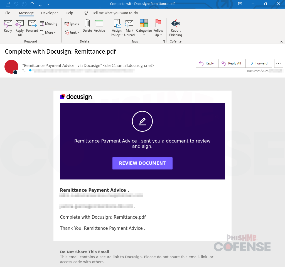Image resolution: width=285 pixels, height=267 pixels.
Task: Create a Meeting from this email
Action: [49, 23]
